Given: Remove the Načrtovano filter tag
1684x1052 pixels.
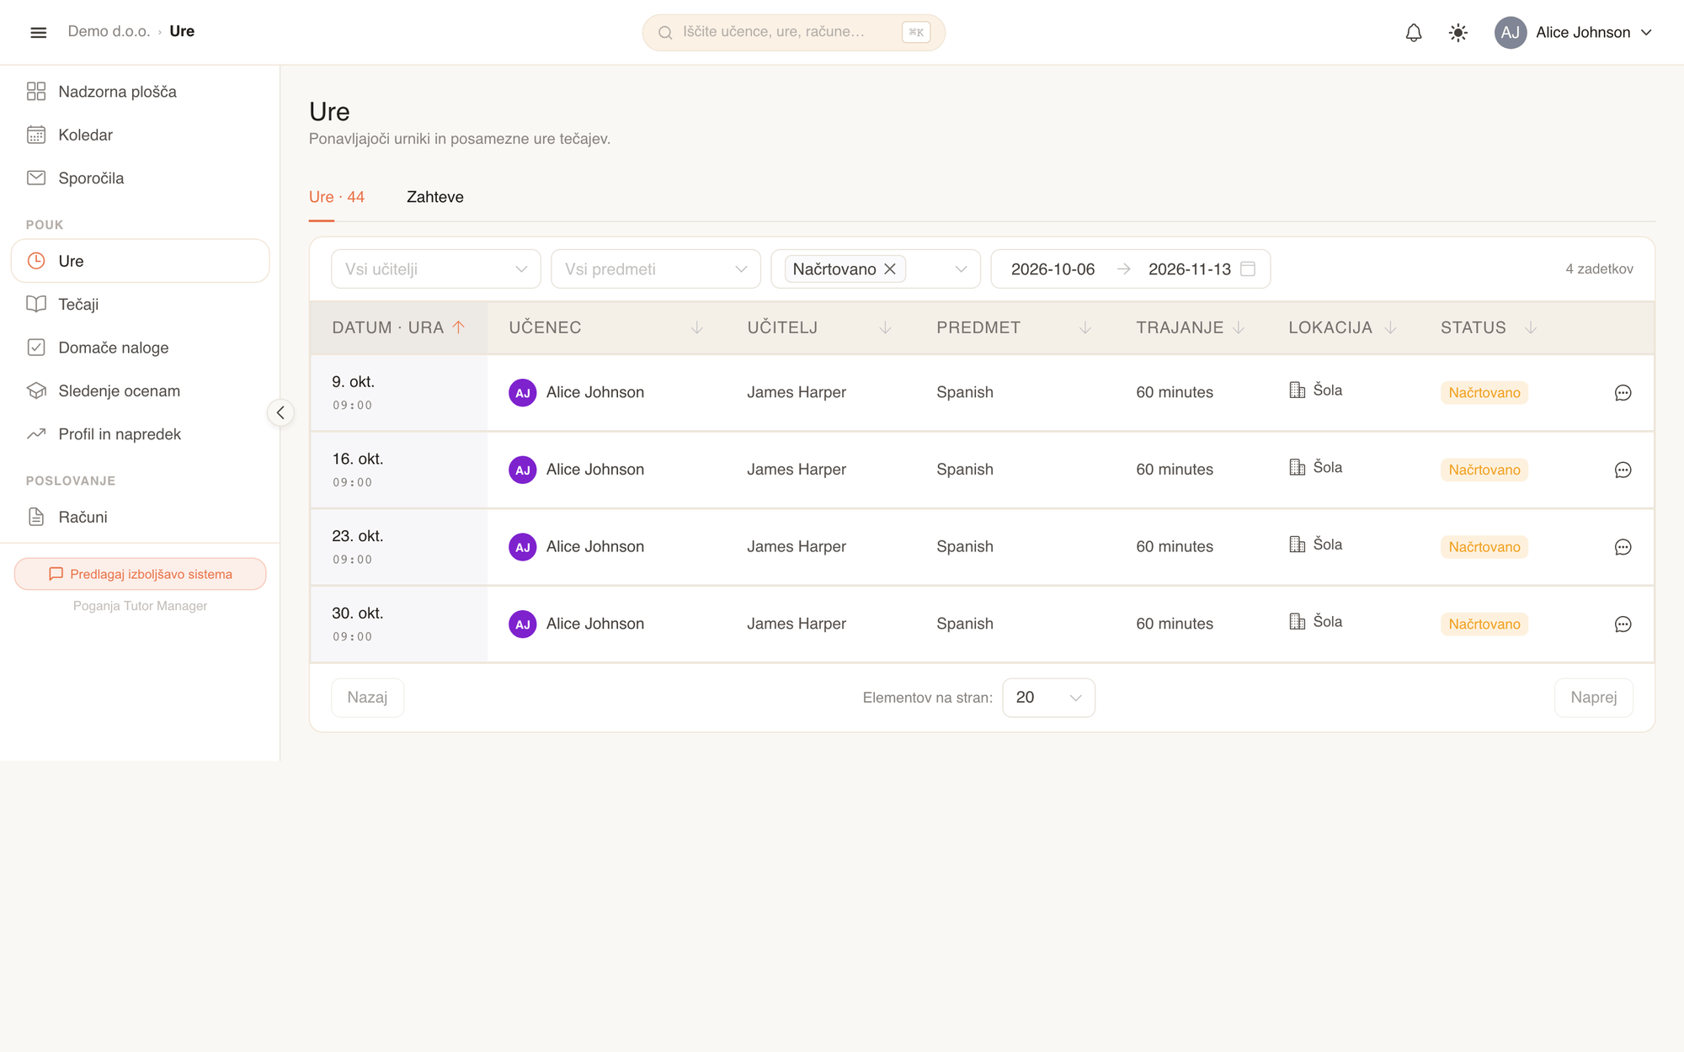Looking at the screenshot, I should (890, 269).
